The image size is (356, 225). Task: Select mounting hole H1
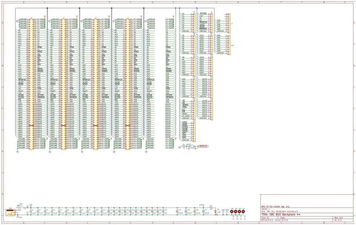tap(232, 212)
